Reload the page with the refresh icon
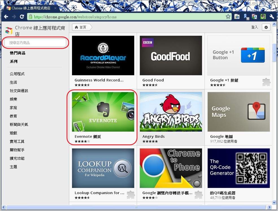 [x=22, y=17]
